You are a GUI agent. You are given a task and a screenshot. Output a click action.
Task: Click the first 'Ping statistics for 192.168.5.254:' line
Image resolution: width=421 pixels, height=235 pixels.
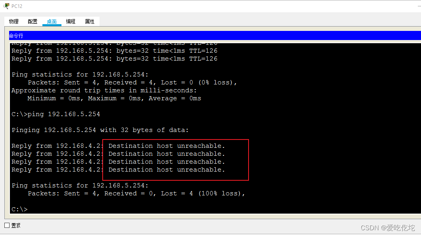point(80,75)
